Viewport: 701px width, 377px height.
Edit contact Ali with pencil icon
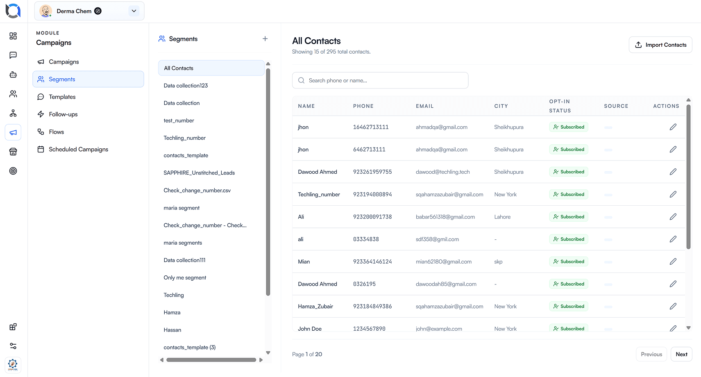[673, 217]
